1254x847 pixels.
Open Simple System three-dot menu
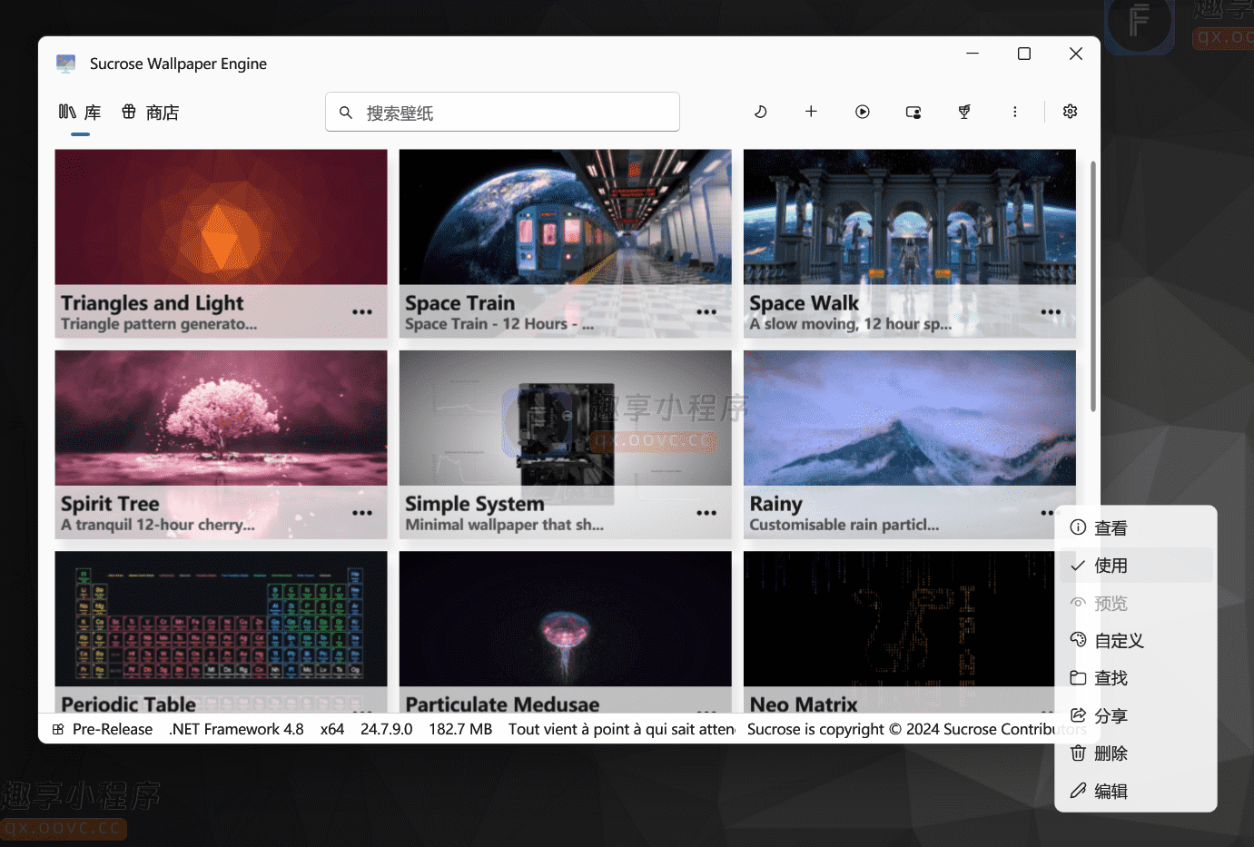click(706, 513)
